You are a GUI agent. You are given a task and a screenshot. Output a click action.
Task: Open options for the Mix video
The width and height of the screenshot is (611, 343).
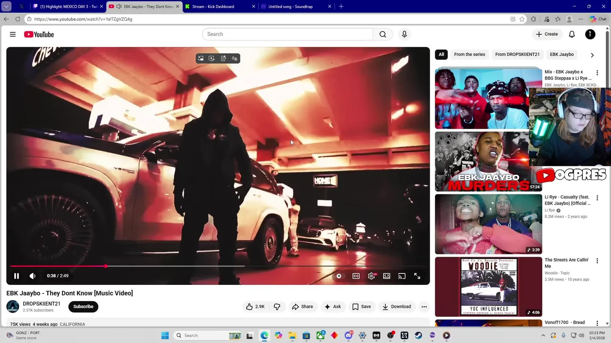(597, 73)
